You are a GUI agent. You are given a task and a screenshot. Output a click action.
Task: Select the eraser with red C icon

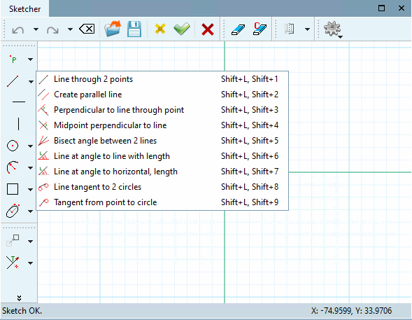(x=260, y=29)
